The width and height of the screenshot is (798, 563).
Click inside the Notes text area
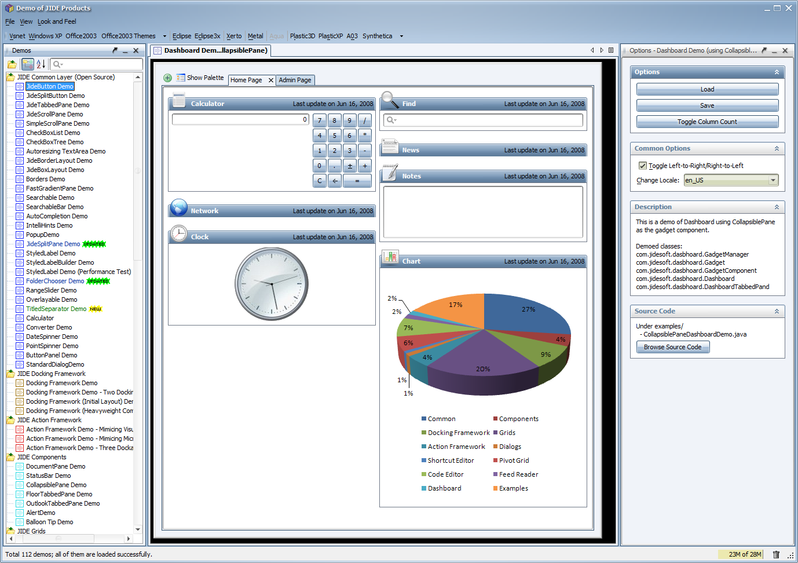tap(483, 212)
